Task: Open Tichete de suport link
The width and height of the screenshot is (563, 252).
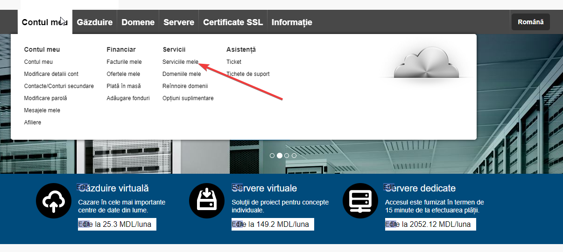Action: coord(248,74)
